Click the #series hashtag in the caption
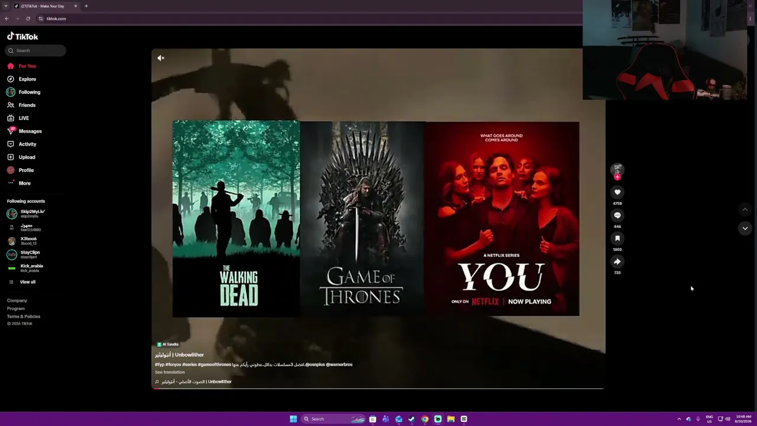The width and height of the screenshot is (757, 426). [x=189, y=364]
